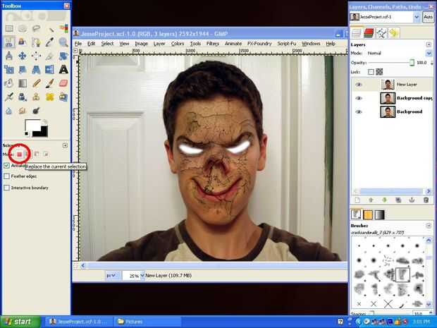The width and height of the screenshot is (437, 328).
Task: Select the Text tool
Action: click(63, 69)
